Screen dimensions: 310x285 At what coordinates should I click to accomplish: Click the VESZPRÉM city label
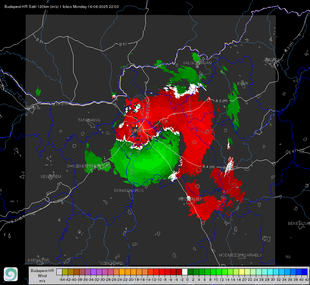[x=51, y=177]
